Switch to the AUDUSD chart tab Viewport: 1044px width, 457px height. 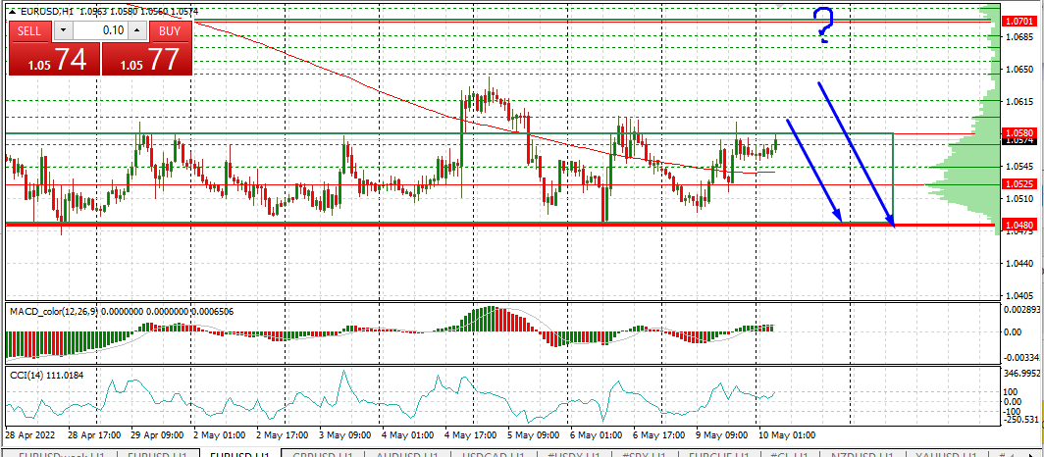point(406,454)
